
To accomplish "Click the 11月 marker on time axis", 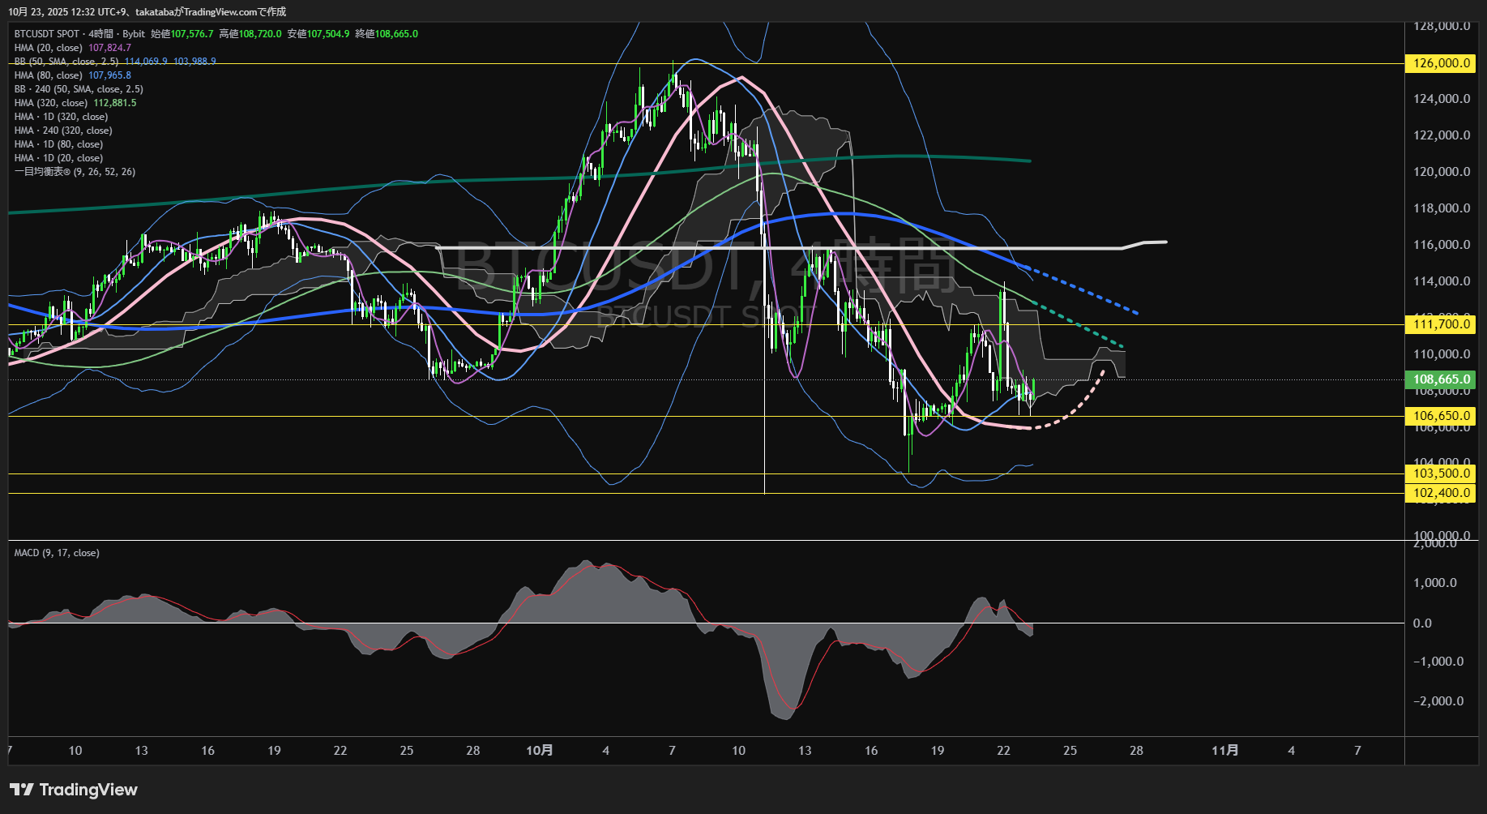I will click(x=1224, y=751).
